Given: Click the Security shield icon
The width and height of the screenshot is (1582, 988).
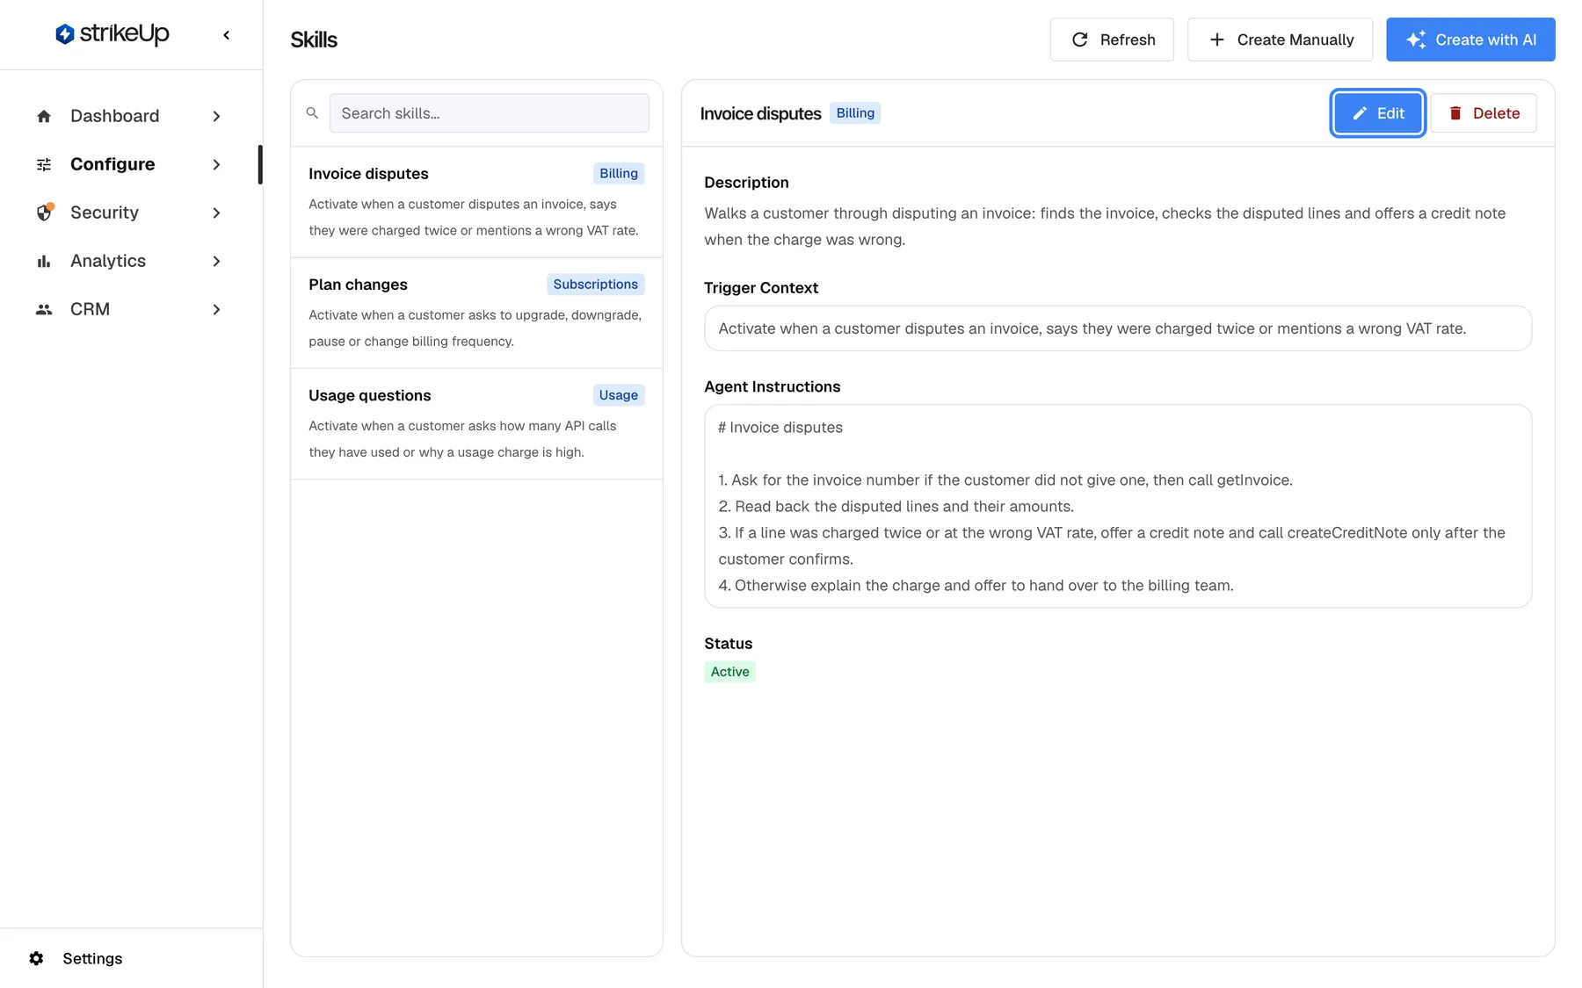Looking at the screenshot, I should pos(44,213).
